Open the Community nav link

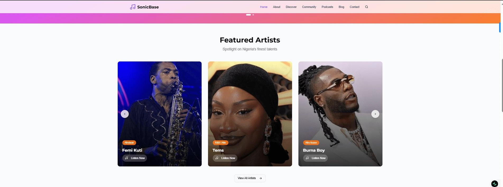coord(309,7)
